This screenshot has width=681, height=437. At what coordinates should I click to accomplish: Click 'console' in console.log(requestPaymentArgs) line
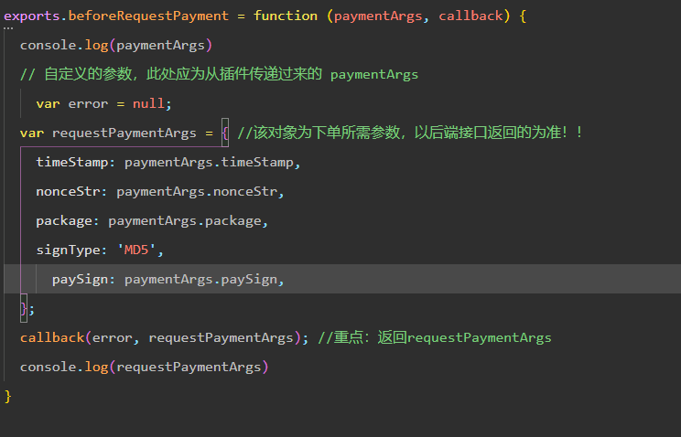click(x=49, y=368)
